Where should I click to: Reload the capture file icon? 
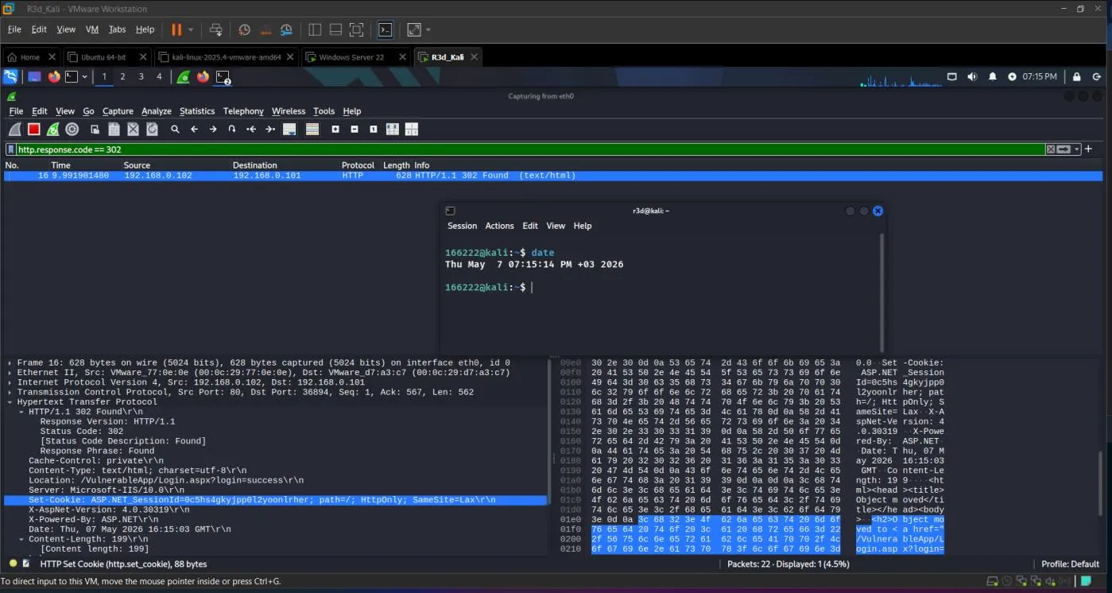point(152,129)
